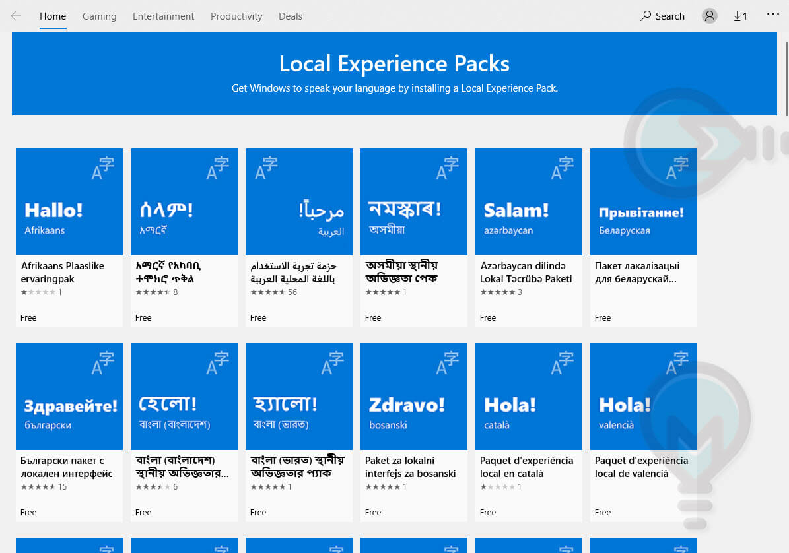Click the Amharic pack's 8-review star rating
Image resolution: width=789 pixels, height=553 pixels.
coord(156,292)
